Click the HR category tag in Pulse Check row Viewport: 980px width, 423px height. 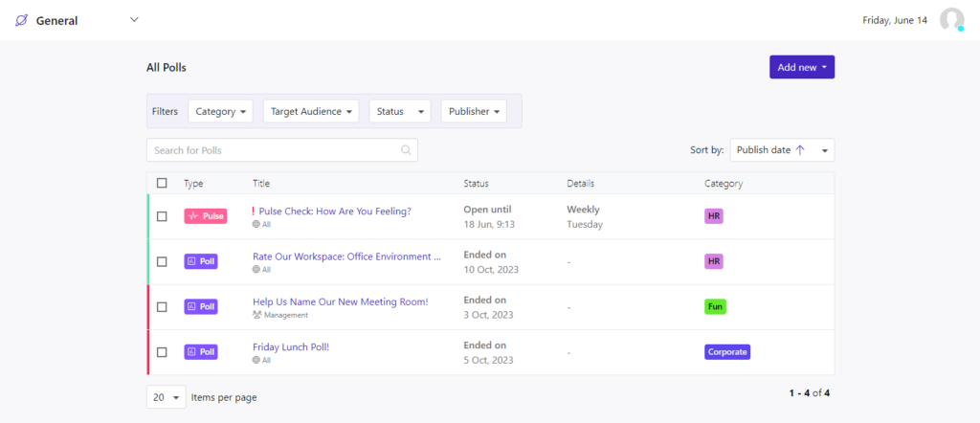click(x=714, y=216)
